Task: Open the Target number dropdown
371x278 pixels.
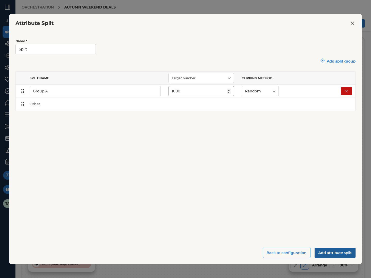Action: tap(201, 78)
